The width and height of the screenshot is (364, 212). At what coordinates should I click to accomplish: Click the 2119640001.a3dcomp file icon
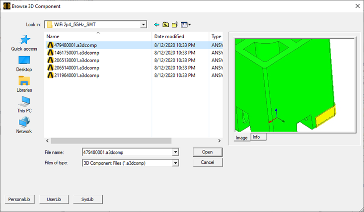(x=50, y=75)
